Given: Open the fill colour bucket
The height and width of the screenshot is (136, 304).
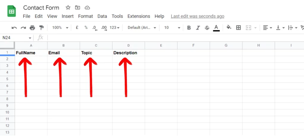Looking at the screenshot, I should click(229, 27).
